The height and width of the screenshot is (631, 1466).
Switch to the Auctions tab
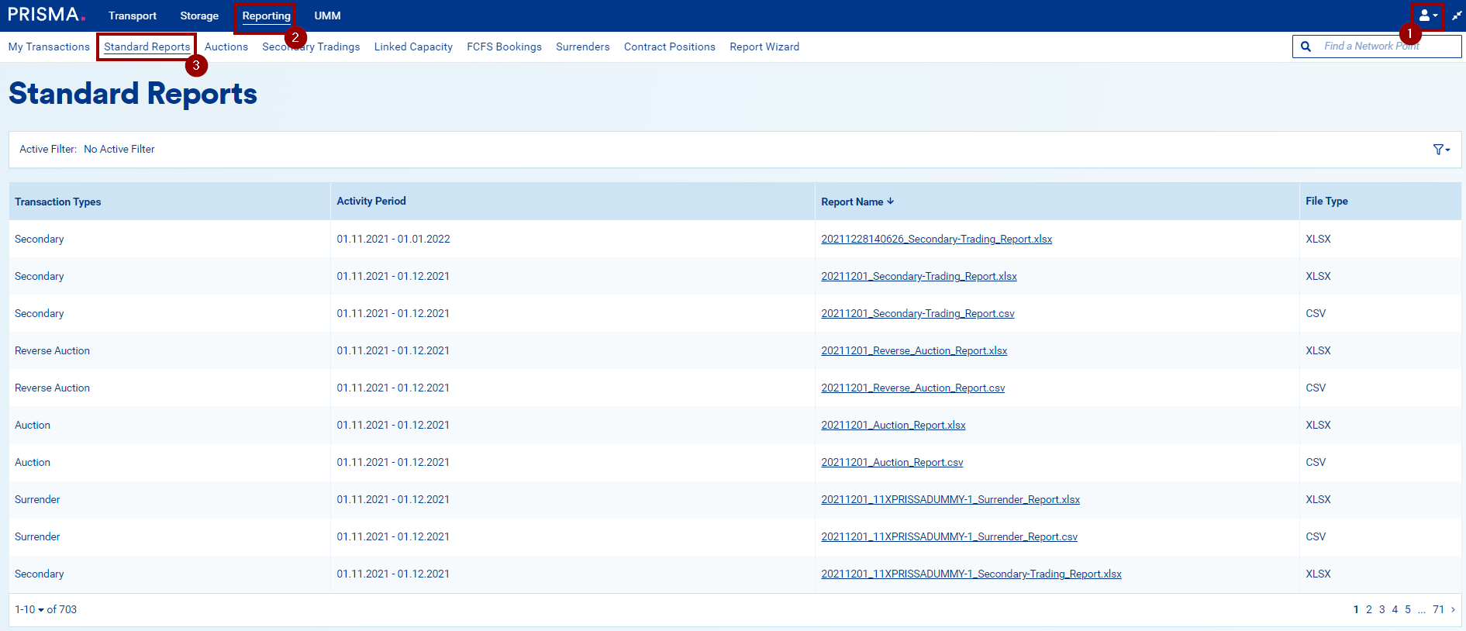tap(226, 47)
